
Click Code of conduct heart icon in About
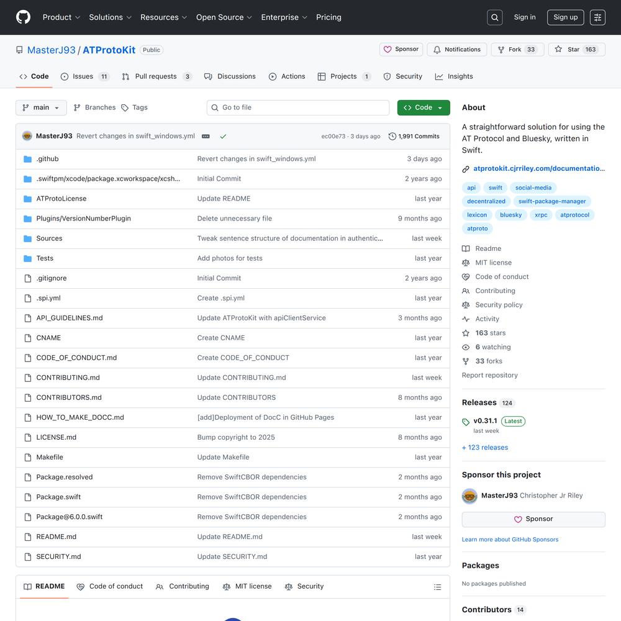pyautogui.click(x=466, y=277)
